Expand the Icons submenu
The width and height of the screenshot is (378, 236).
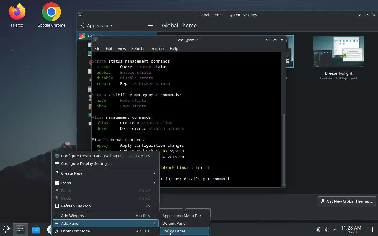click(105, 183)
